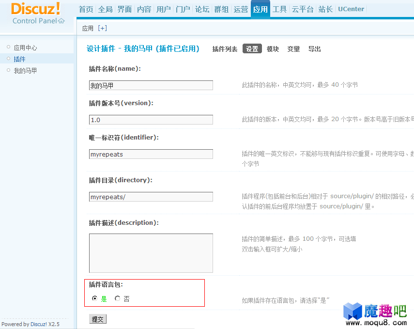Select 是 radio for plugin language pack

pyautogui.click(x=94, y=298)
